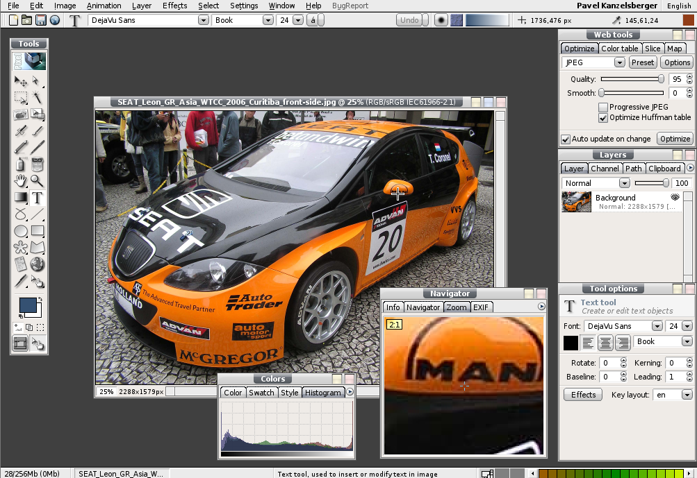Open the Layer menu in menu bar
697x478 pixels.
pos(142,6)
